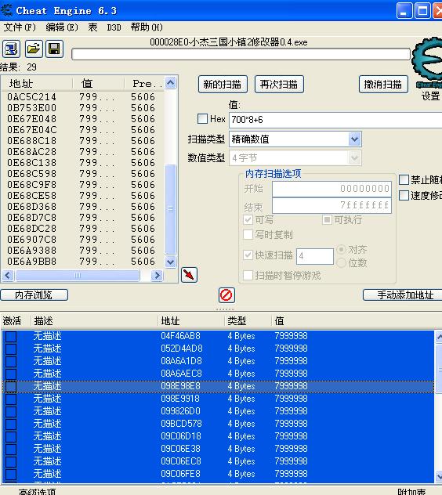The height and width of the screenshot is (495, 442).
Task: Click 手动添加地址 add address manually button
Action: click(403, 295)
